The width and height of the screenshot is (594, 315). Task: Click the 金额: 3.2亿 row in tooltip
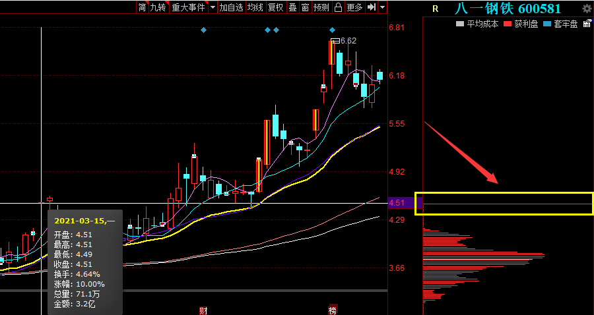point(75,304)
